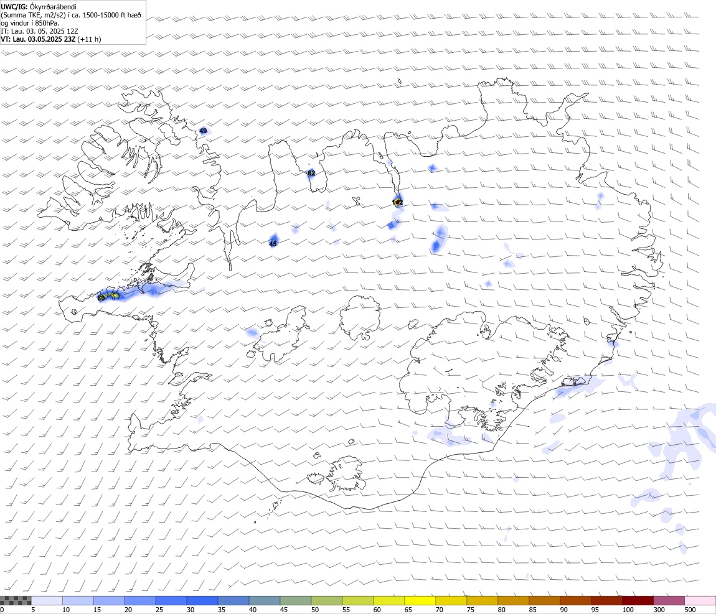
Task: Select the checkered 0–5 legend swatch
Action: (16, 601)
